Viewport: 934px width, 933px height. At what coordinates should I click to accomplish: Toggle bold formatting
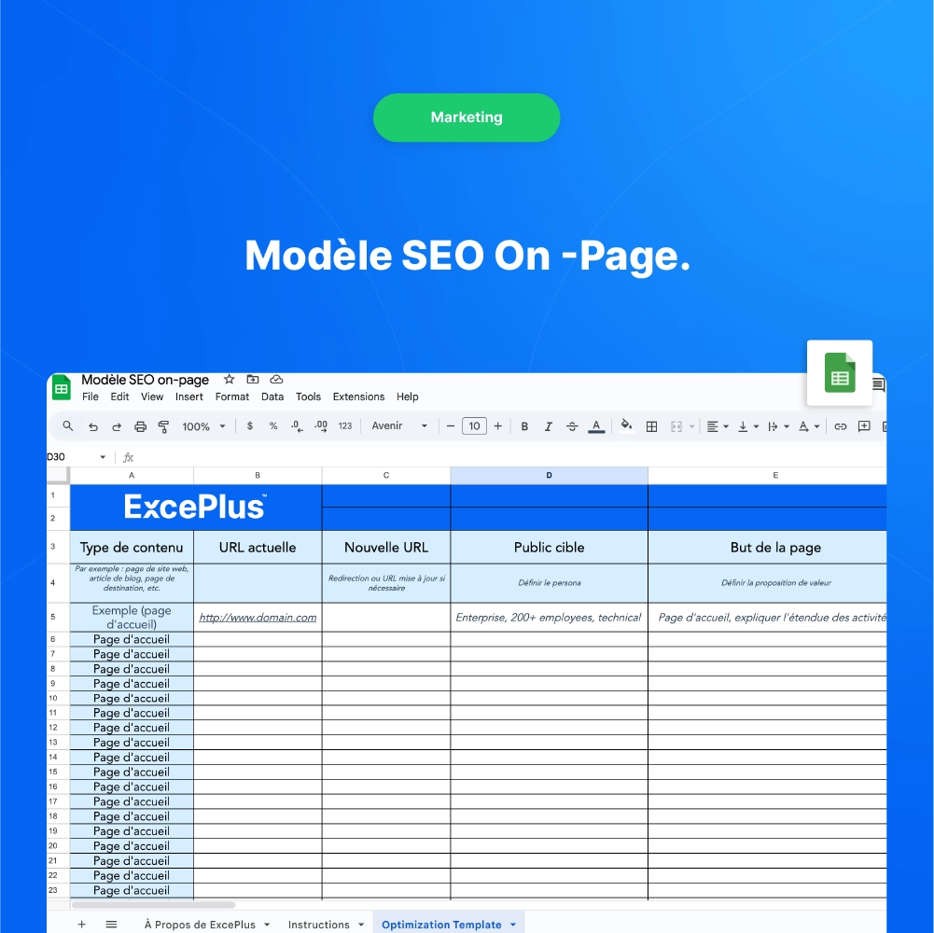(524, 426)
